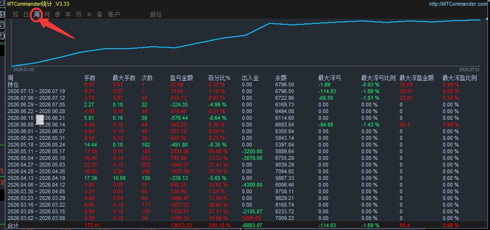Screen dimensions: 490x230
Task: Click the 余额 column header
Action: pos(281,78)
